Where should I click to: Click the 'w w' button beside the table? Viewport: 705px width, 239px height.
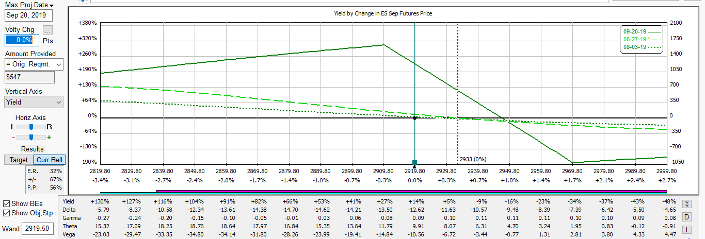point(687,204)
